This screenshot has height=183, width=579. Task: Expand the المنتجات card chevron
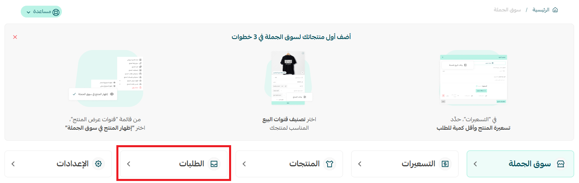pyautogui.click(x=244, y=164)
